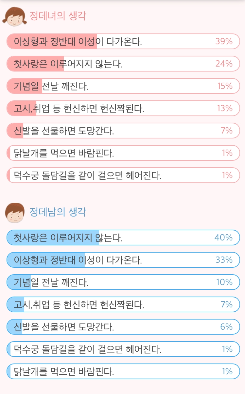Click pink 신발을 선물하면 도망간다 7% result
The width and height of the screenshot is (245, 394).
pos(123,131)
